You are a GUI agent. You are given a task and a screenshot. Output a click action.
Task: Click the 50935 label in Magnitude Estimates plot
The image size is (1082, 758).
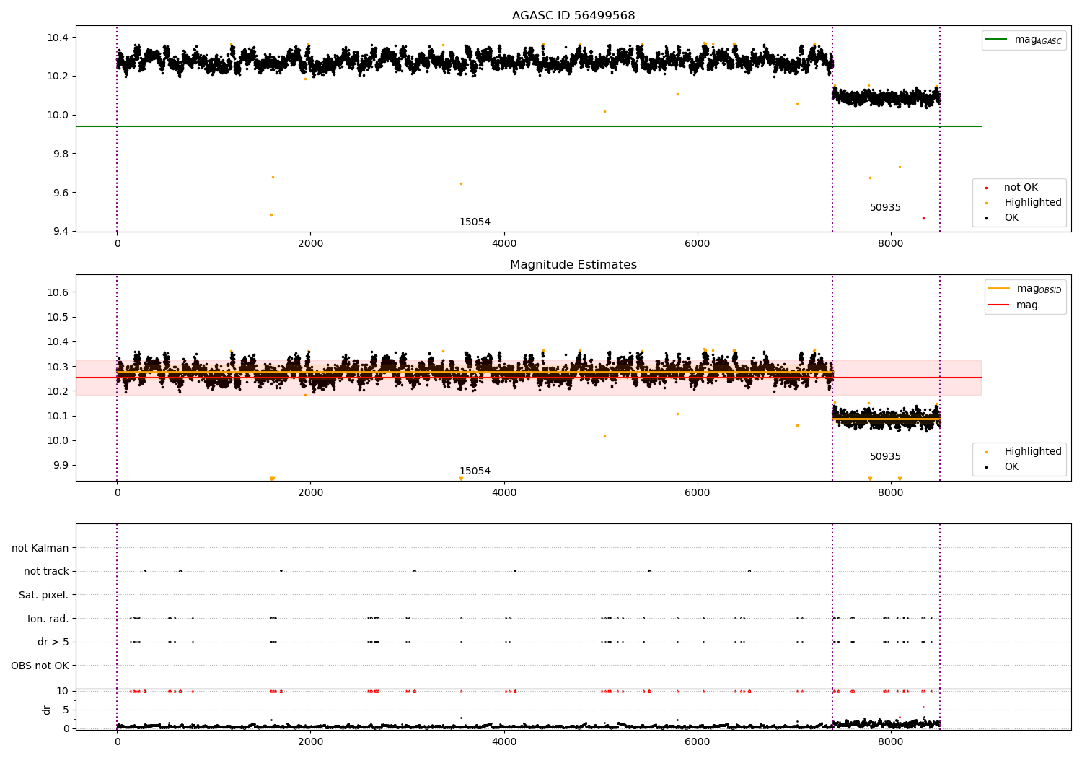[885, 457]
